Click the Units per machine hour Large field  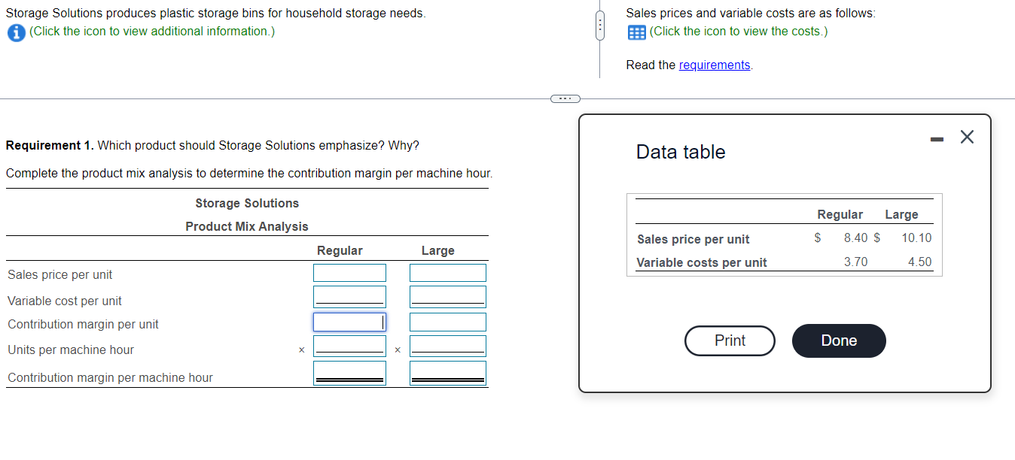click(x=447, y=346)
